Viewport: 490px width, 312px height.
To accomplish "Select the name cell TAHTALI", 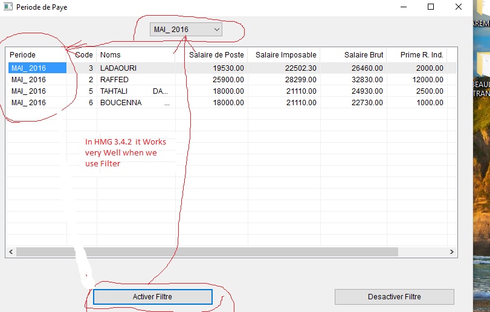I will [x=114, y=91].
